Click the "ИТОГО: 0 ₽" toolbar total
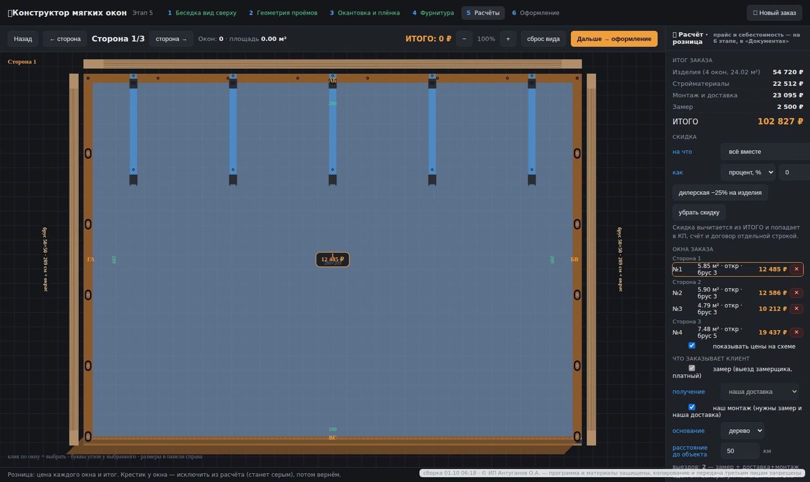The width and height of the screenshot is (810, 482). (x=428, y=39)
